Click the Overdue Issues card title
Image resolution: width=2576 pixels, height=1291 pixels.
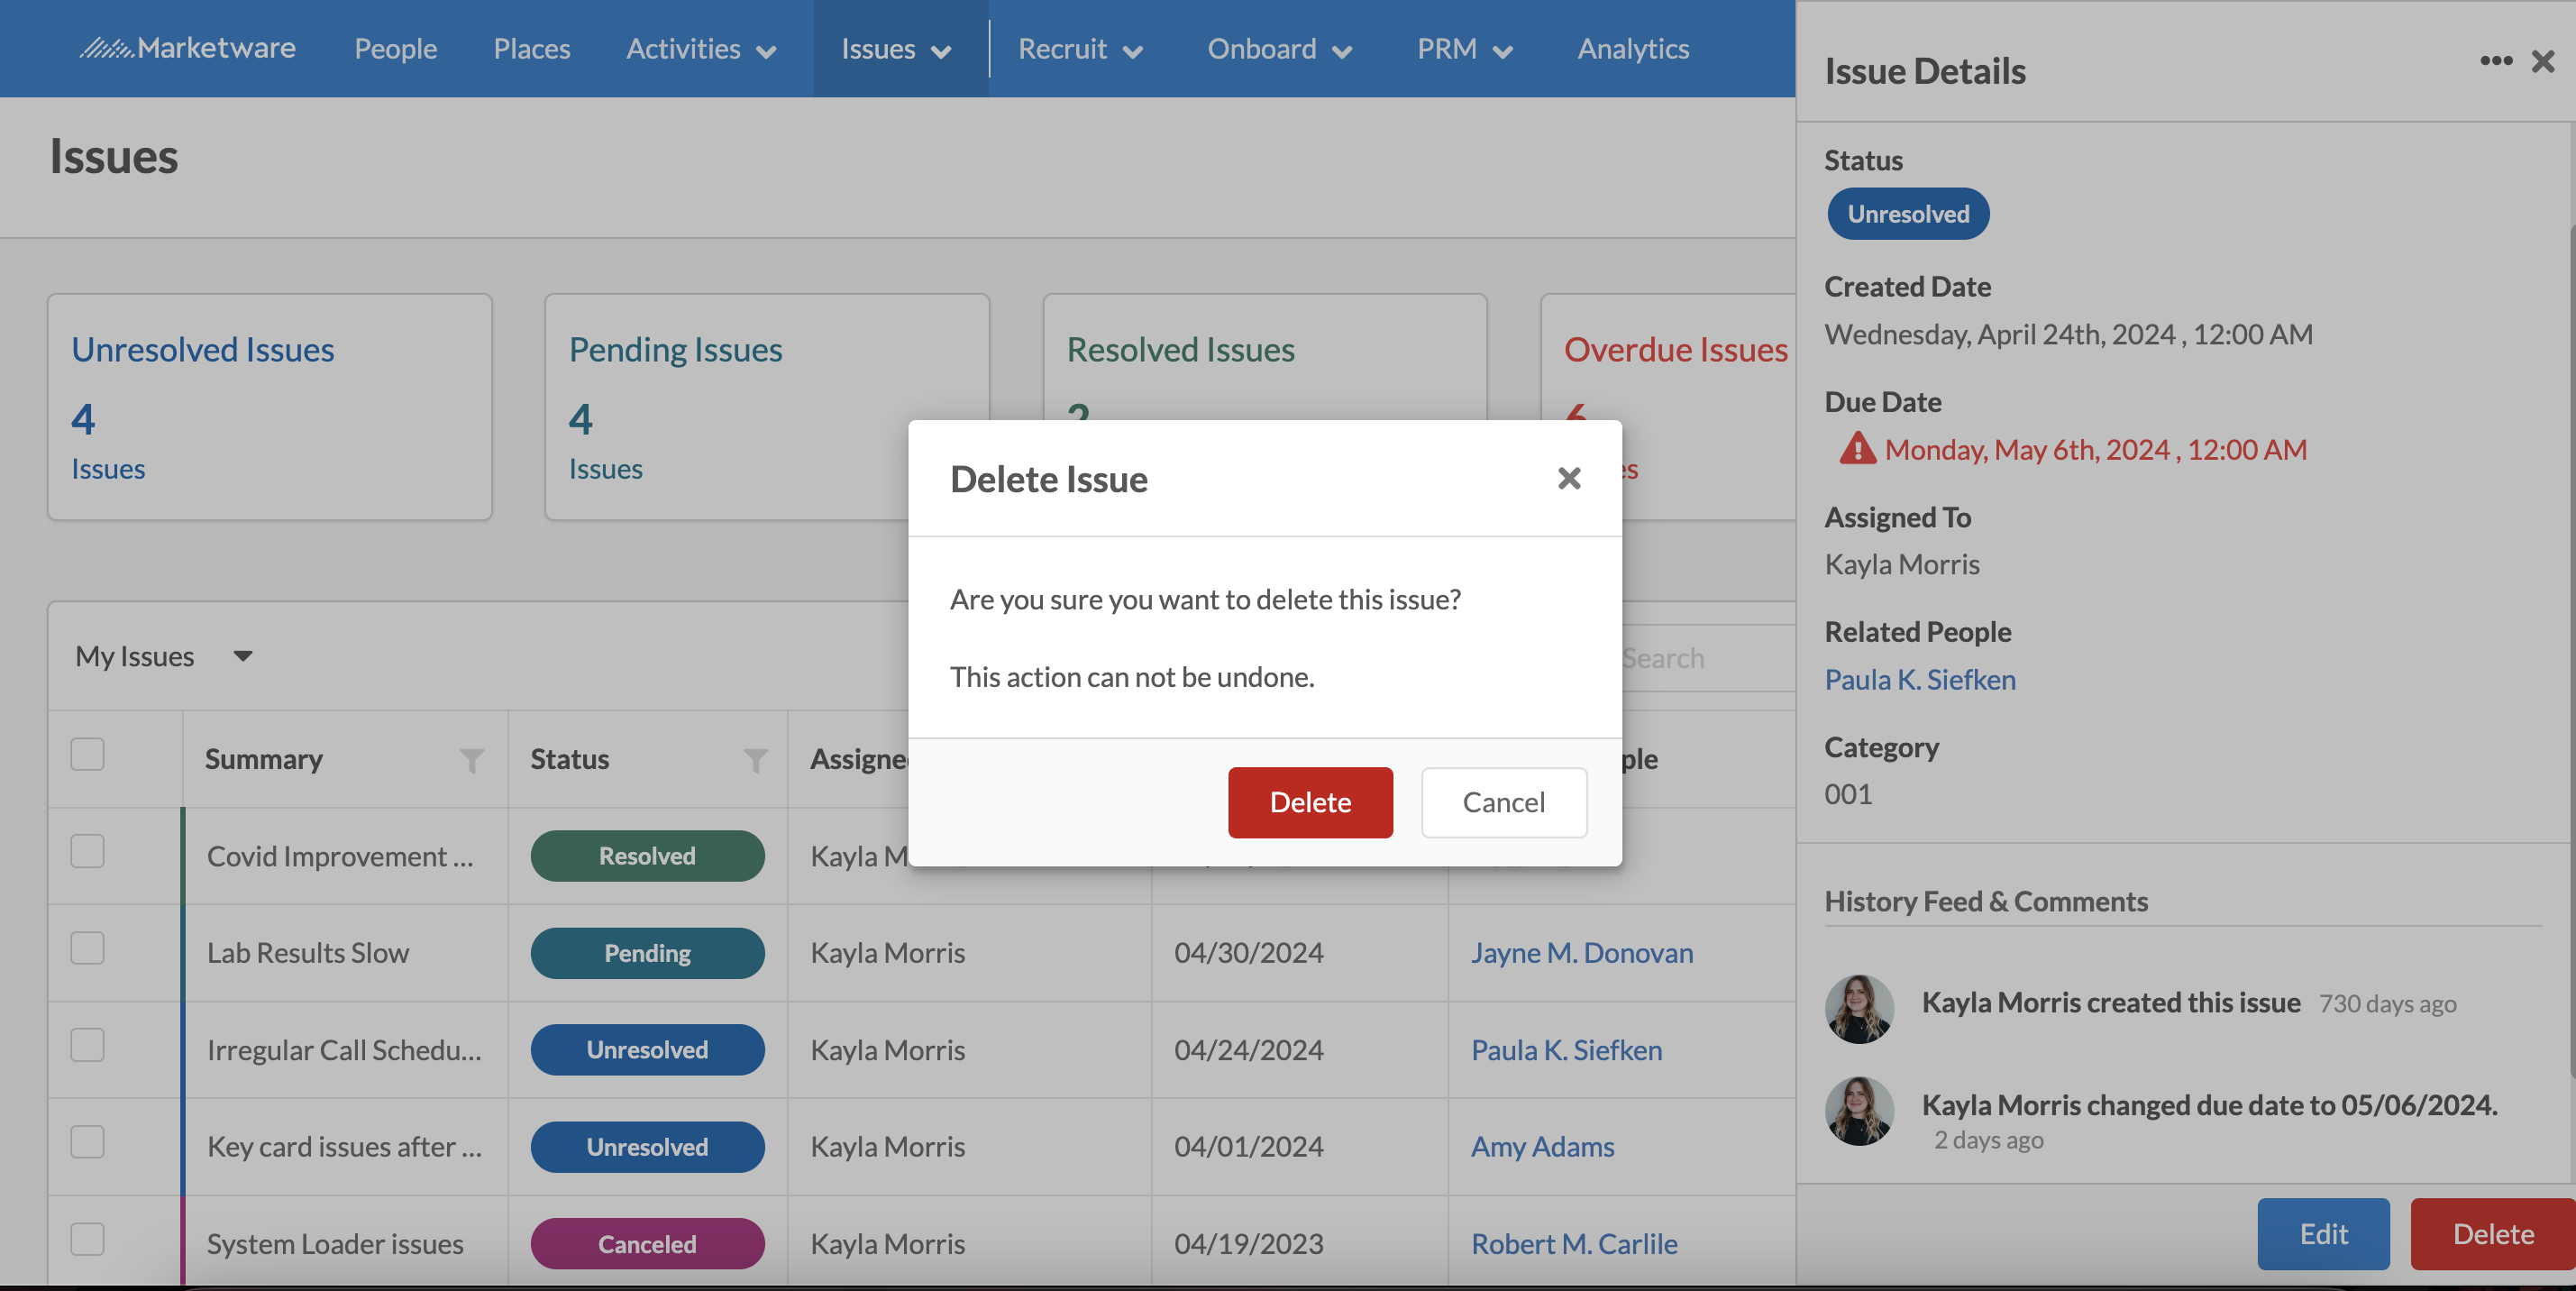coord(1676,350)
